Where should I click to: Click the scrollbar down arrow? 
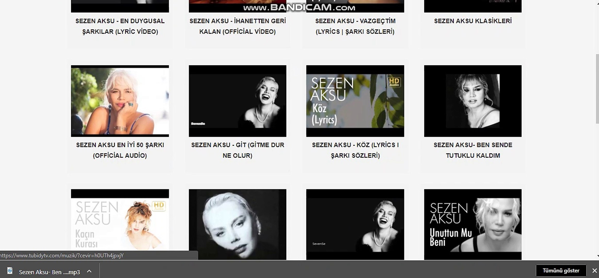597,256
